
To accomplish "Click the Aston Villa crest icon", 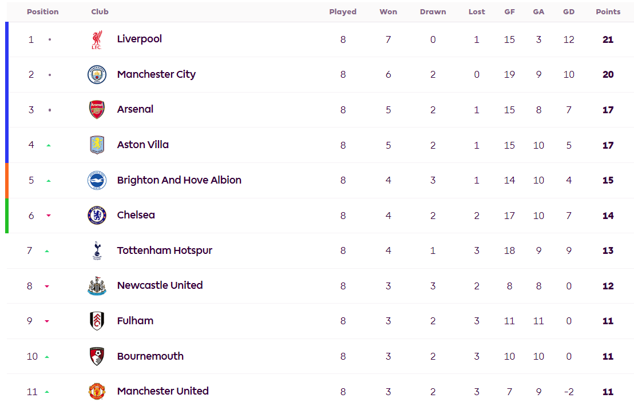I will pos(97,145).
